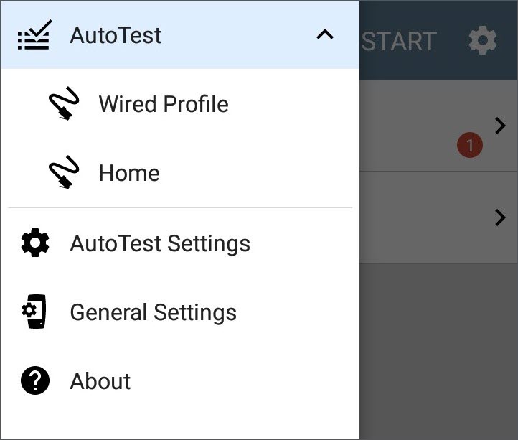Screen dimensions: 518x440
Task: Click the red notification badge showing 1
Action: point(469,145)
